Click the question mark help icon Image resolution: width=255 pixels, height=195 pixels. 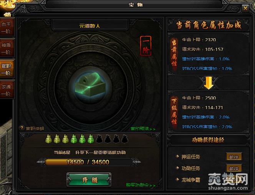[x=22, y=128]
